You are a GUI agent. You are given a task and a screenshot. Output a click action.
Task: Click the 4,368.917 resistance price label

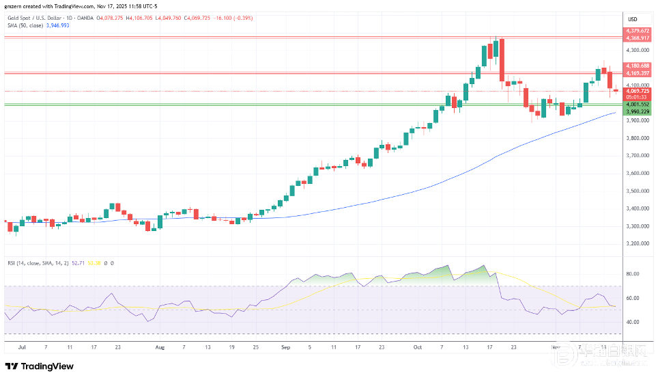[x=638, y=38]
